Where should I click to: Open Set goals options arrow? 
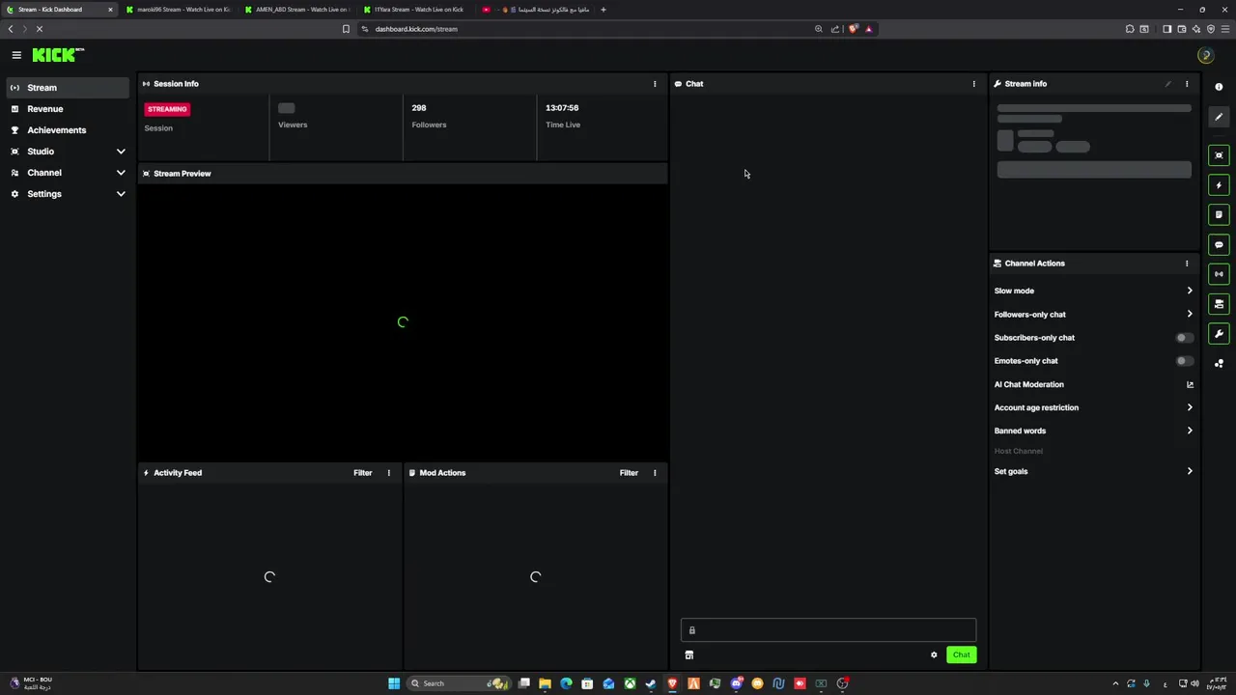pyautogui.click(x=1190, y=471)
